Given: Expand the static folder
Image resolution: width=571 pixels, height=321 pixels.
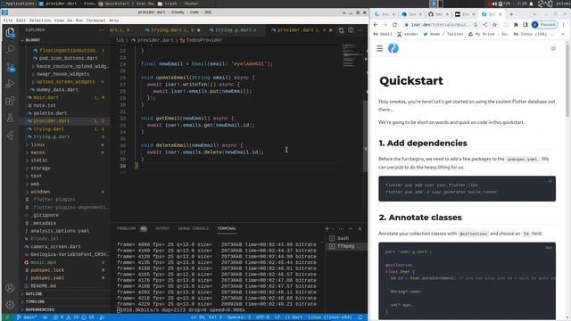Looking at the screenshot, I should click(x=39, y=160).
